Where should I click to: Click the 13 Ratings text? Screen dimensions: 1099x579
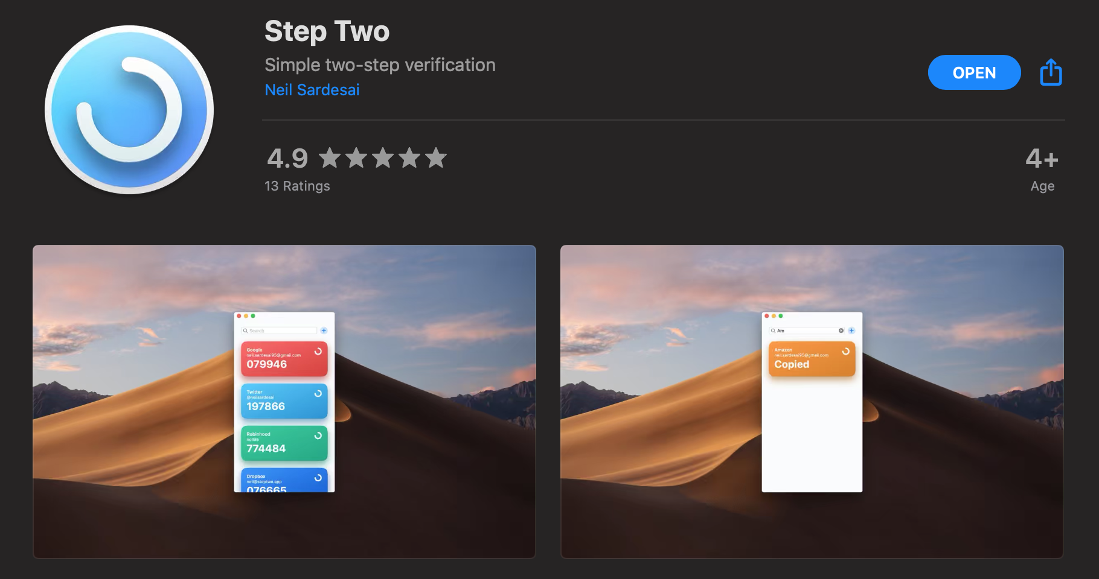[x=297, y=186]
